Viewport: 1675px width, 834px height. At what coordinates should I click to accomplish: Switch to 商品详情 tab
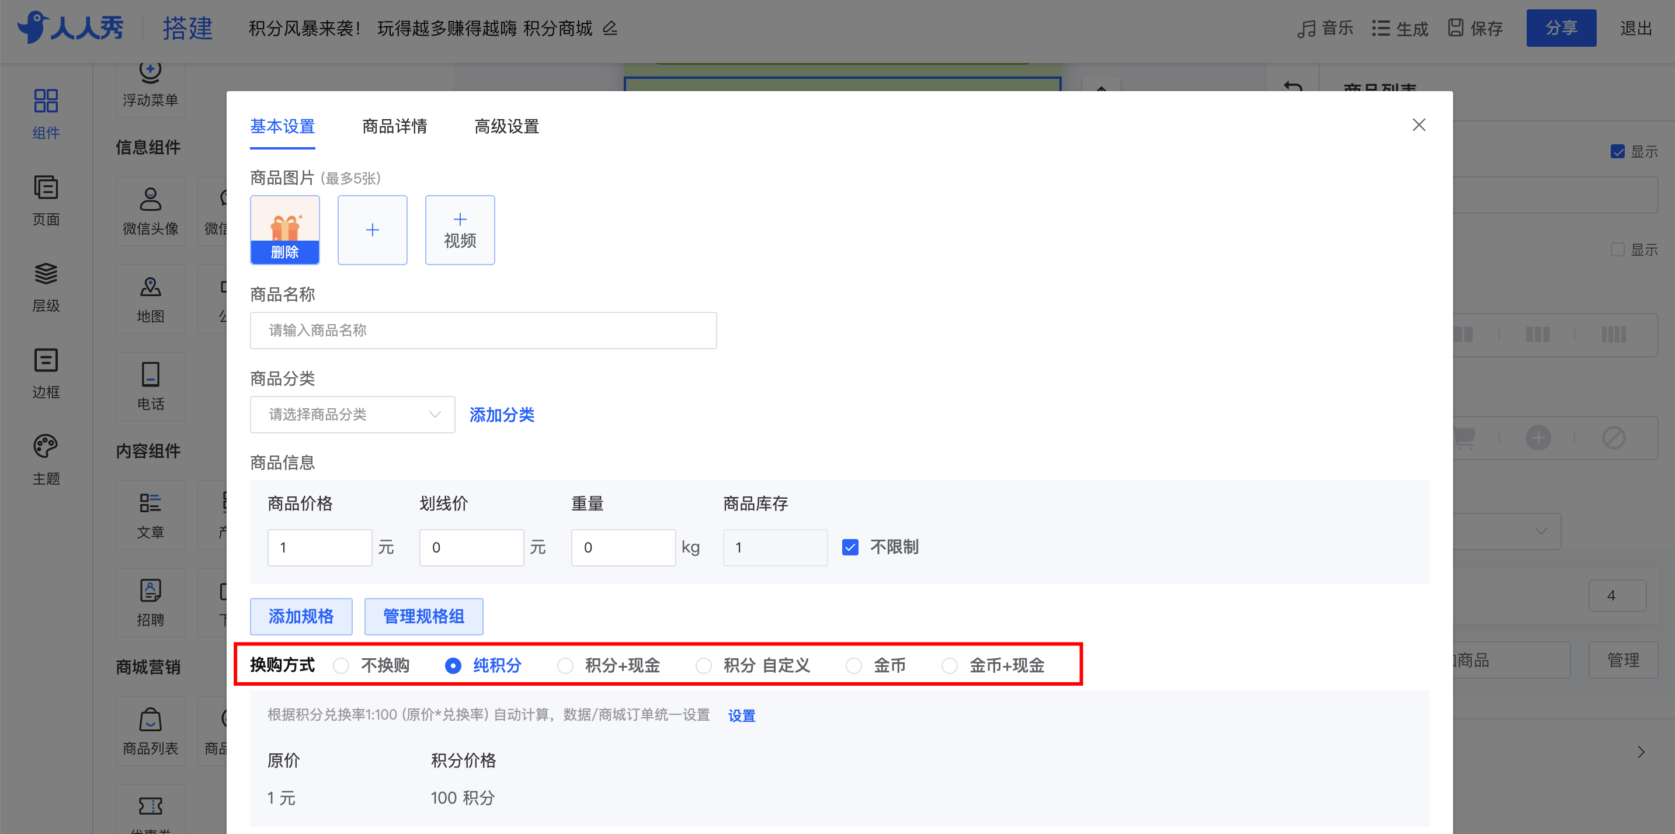[x=395, y=126]
